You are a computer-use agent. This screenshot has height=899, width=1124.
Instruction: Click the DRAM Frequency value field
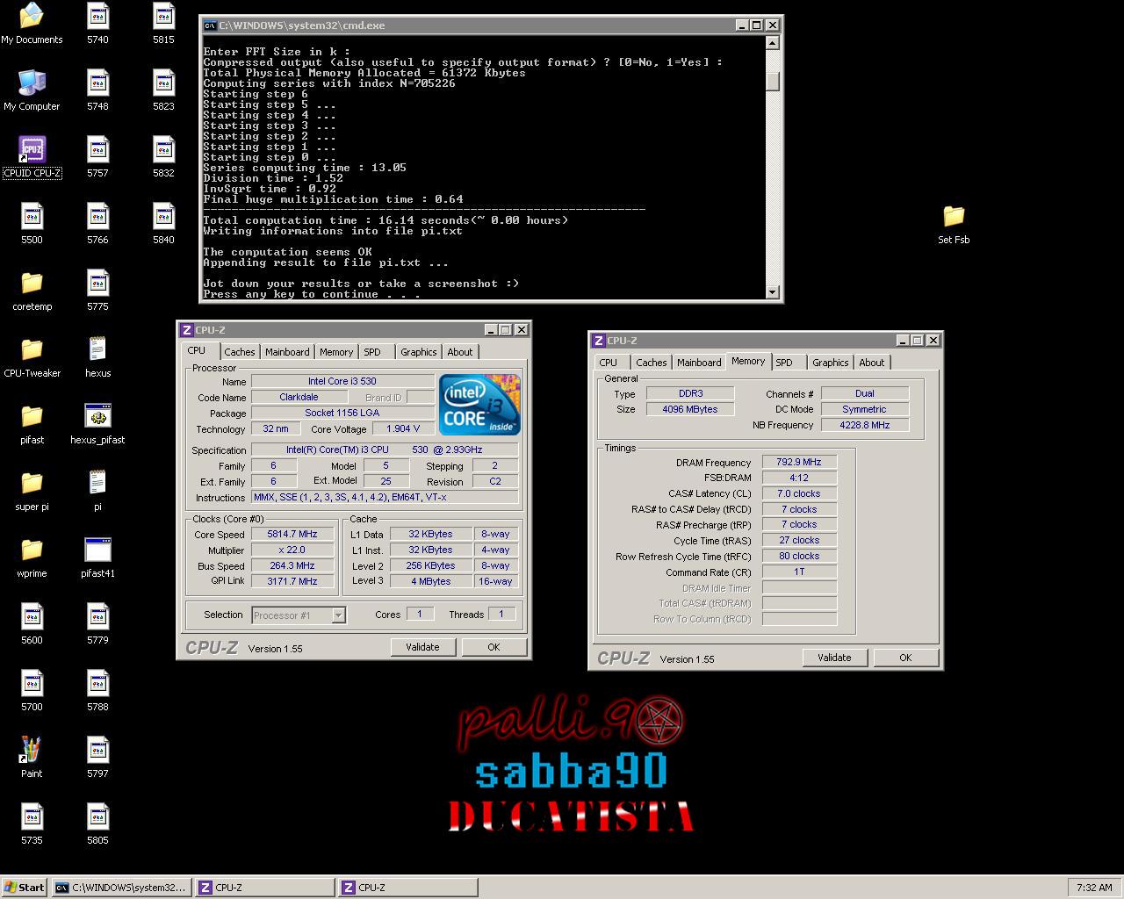coord(799,462)
